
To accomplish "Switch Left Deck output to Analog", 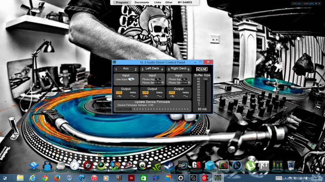I will [159, 93].
